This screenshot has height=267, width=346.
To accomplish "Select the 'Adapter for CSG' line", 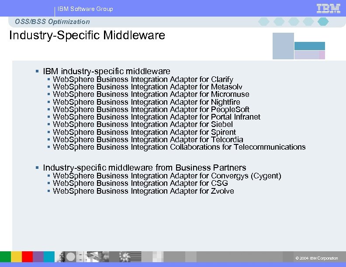I will [x=140, y=183].
